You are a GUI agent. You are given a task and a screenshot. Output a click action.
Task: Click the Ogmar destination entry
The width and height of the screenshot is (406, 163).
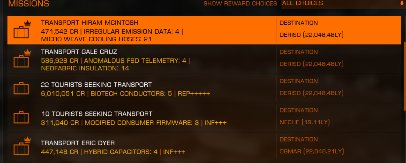point(312,151)
